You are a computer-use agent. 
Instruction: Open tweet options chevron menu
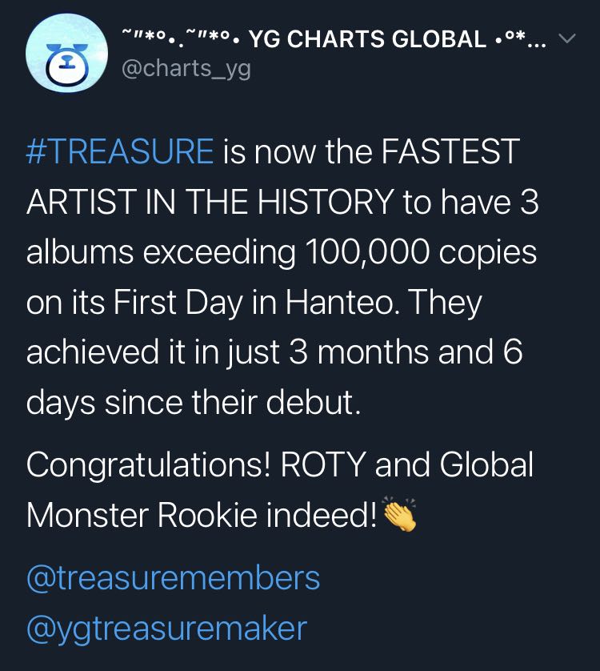(x=567, y=38)
